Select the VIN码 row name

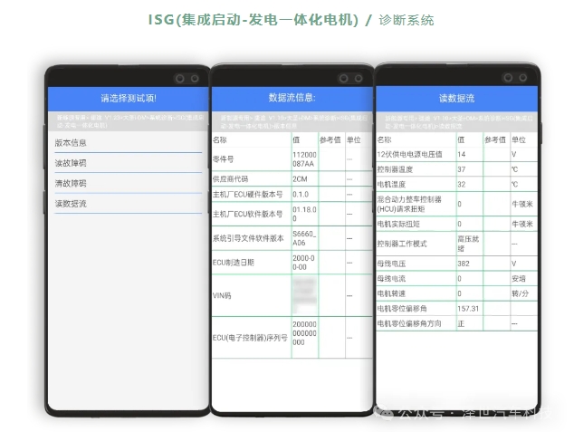click(x=222, y=295)
